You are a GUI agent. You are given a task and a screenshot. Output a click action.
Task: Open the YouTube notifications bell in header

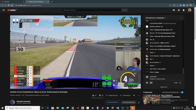(184, 10)
